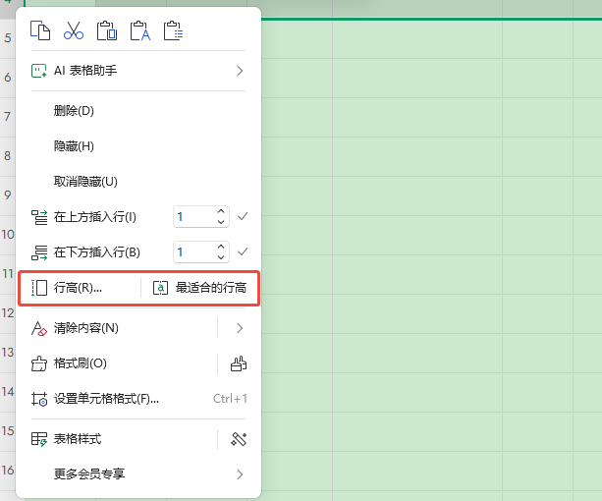Select 取消隐藏(U) menu item

pyautogui.click(x=85, y=181)
